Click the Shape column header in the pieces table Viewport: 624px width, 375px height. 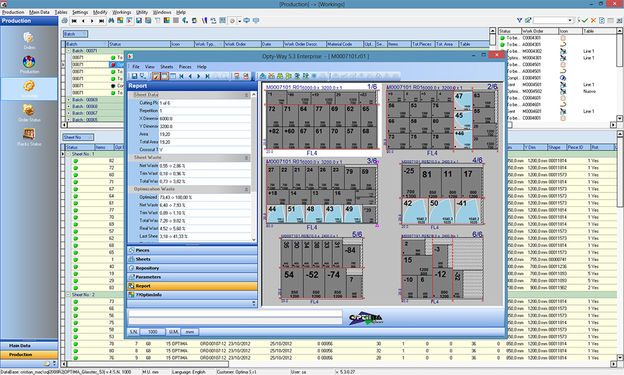557,147
